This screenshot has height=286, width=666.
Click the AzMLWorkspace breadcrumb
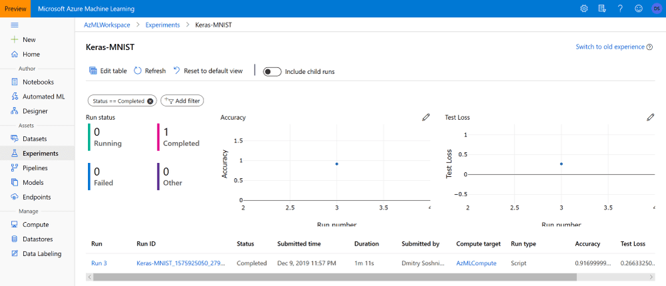pos(107,25)
